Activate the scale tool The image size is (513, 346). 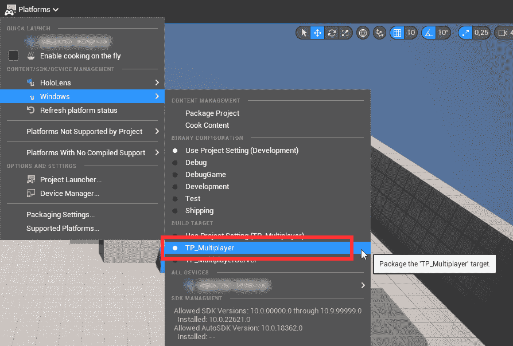point(345,33)
